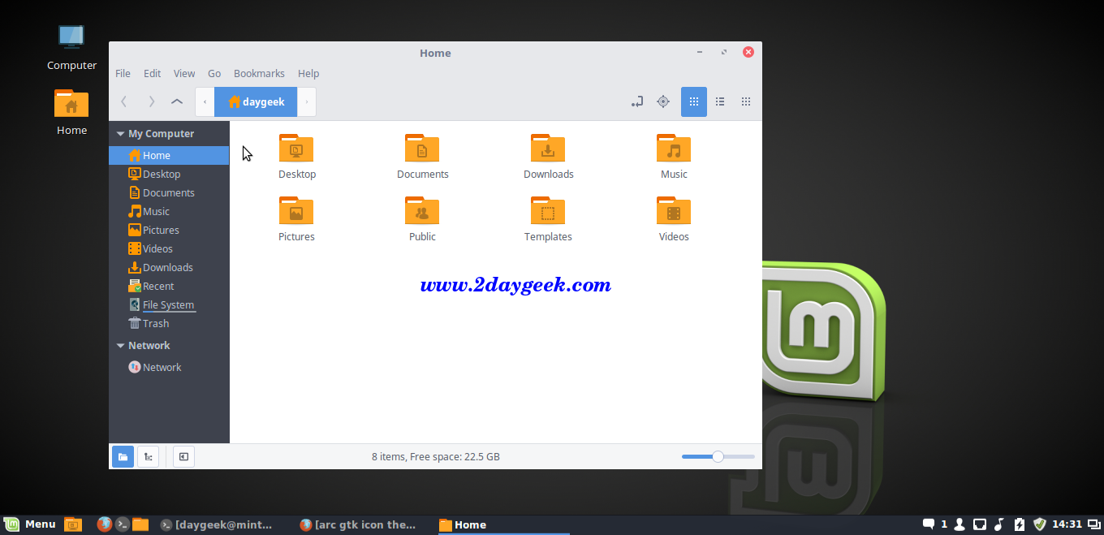
Task: Select Documents in the sidebar
Action: tap(169, 192)
